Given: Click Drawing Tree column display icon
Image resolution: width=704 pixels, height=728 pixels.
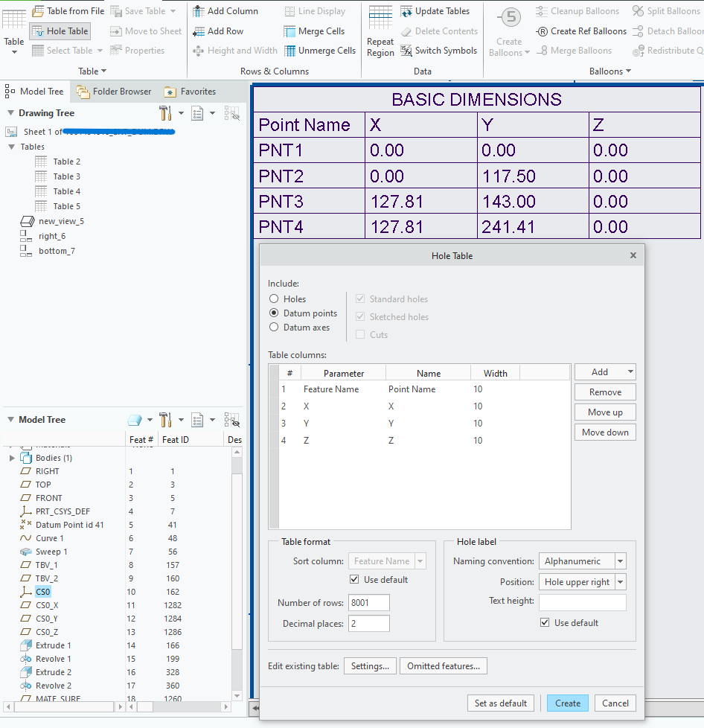Looking at the screenshot, I should point(197,113).
